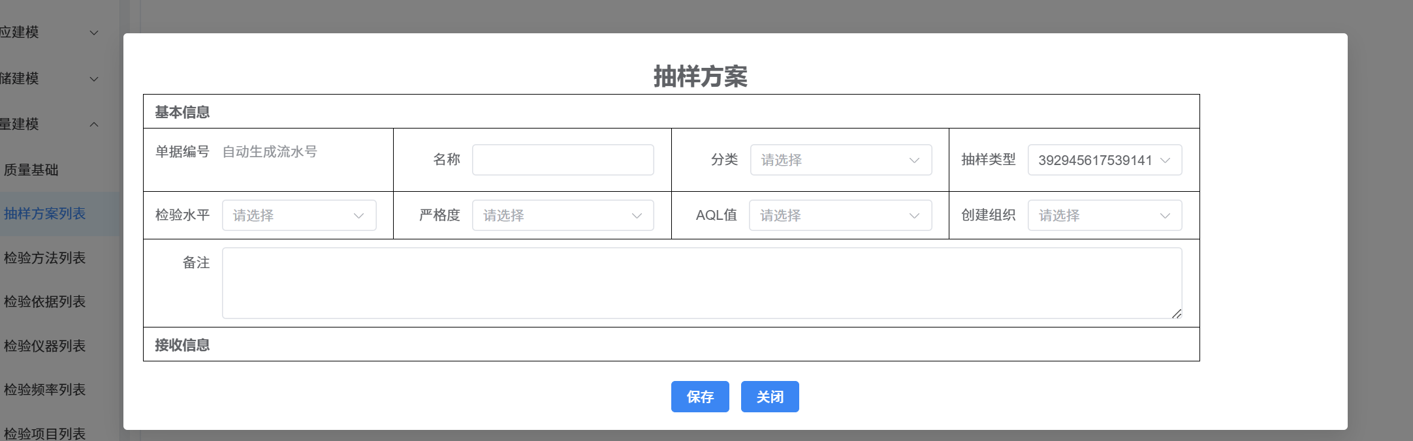The height and width of the screenshot is (441, 1413).
Task: Open the 严格度 strictness dropdown
Action: [x=562, y=215]
